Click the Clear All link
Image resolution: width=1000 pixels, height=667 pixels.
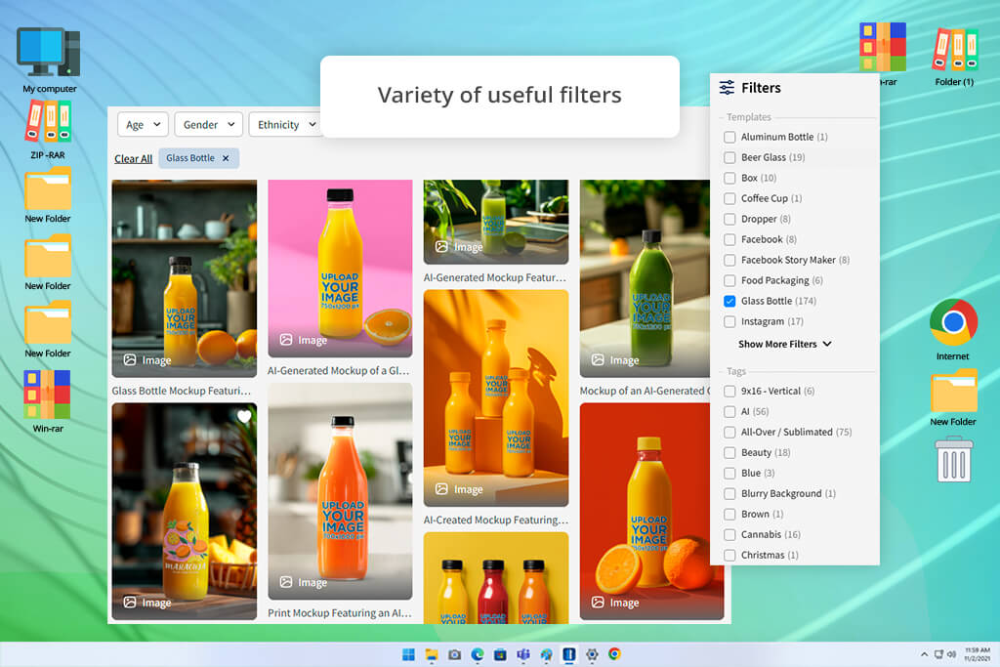[133, 159]
